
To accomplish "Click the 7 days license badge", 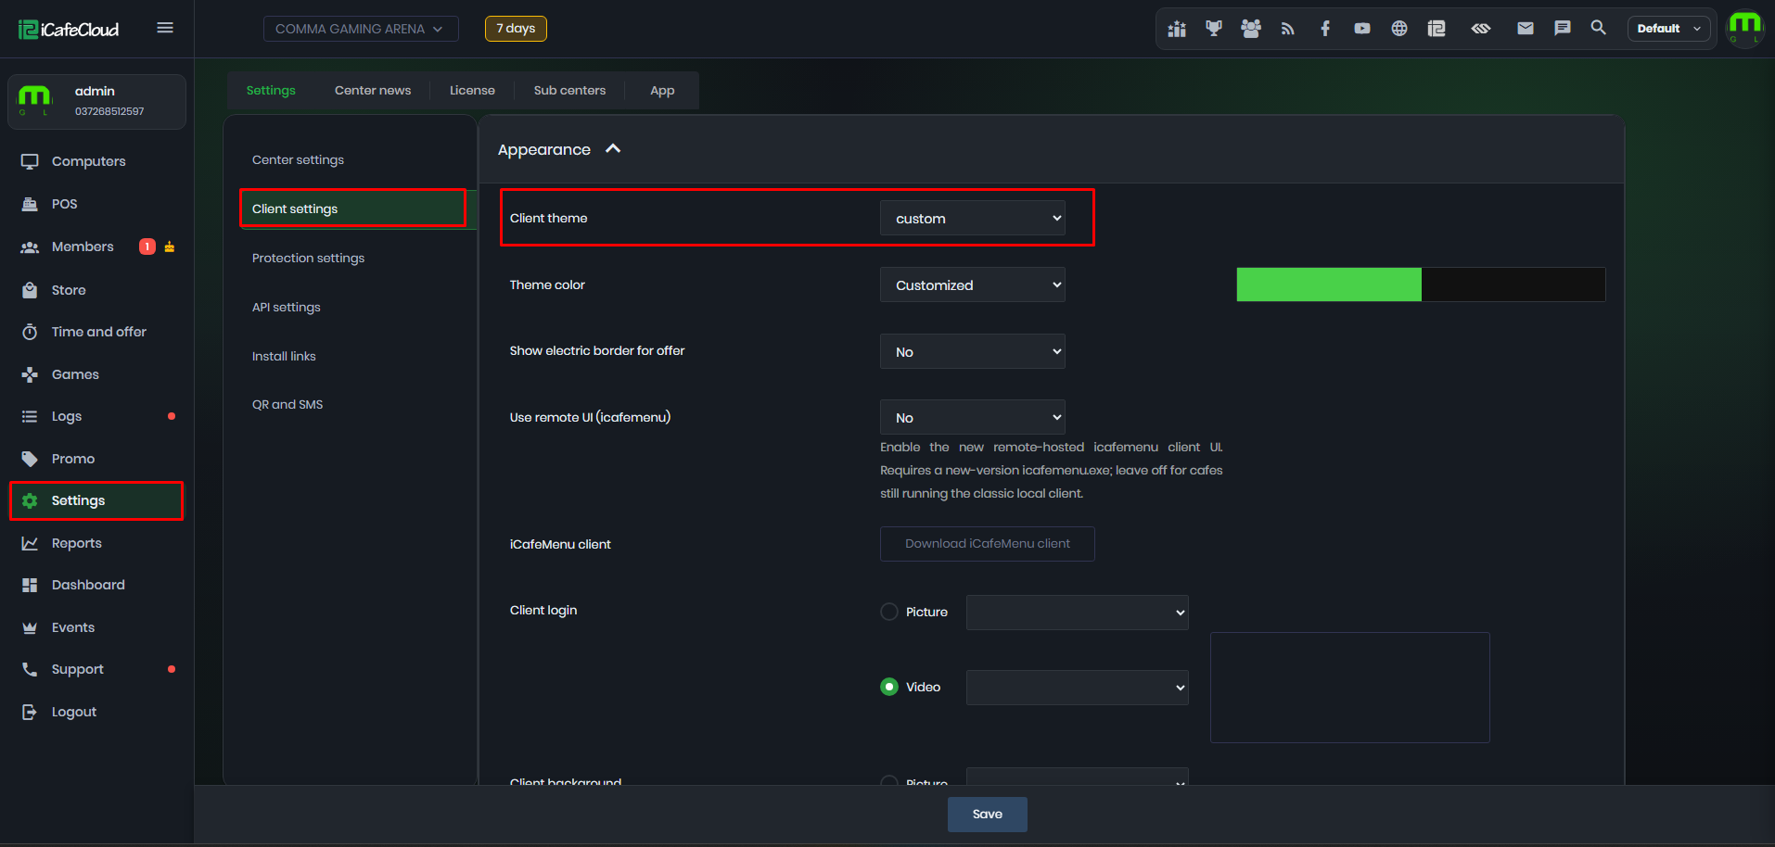I will [516, 29].
